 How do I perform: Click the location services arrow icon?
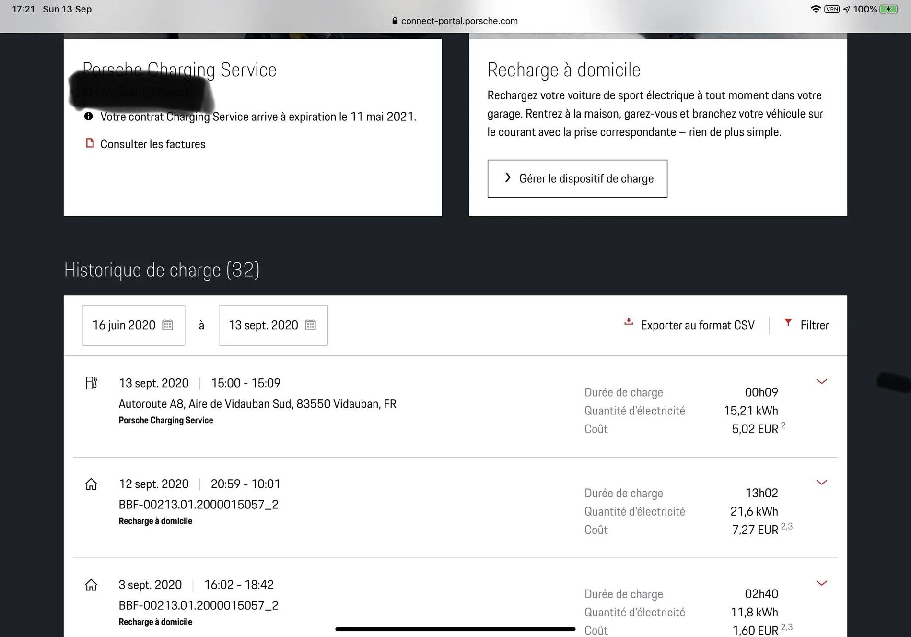click(846, 9)
